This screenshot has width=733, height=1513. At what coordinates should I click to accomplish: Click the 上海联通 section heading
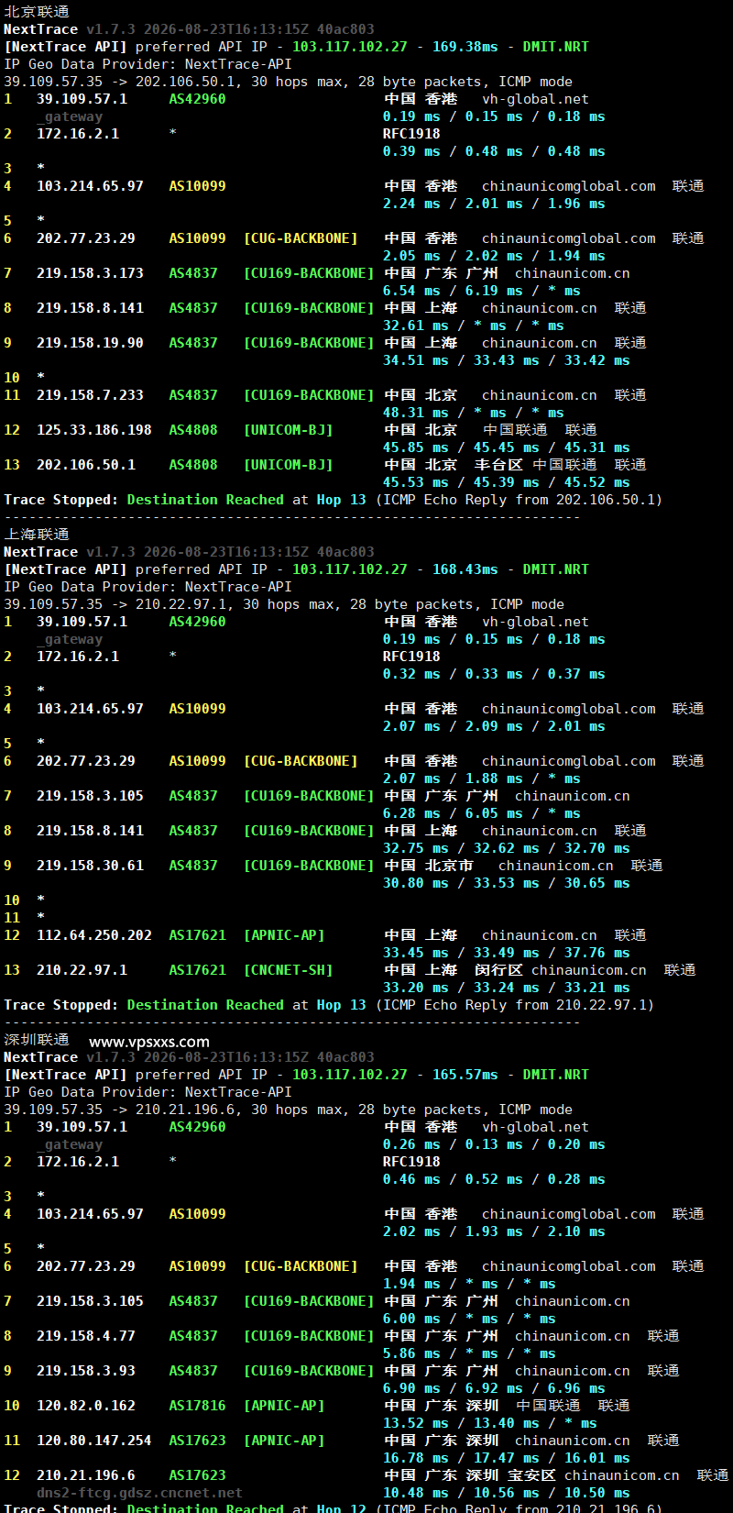coord(37,535)
